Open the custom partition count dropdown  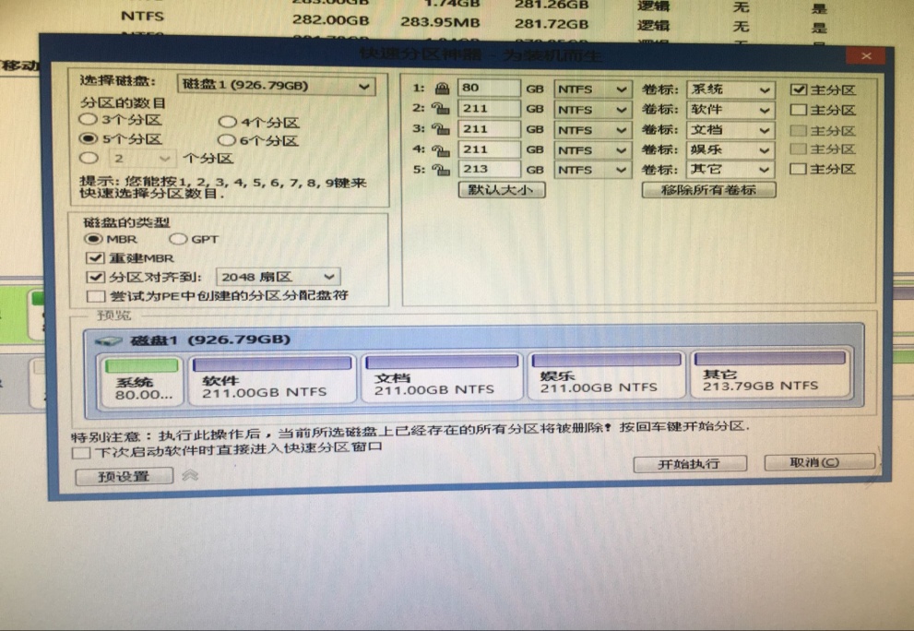click(x=143, y=159)
